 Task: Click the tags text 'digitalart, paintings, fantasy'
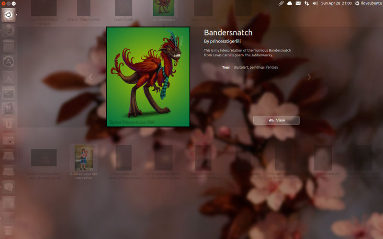coord(256,67)
